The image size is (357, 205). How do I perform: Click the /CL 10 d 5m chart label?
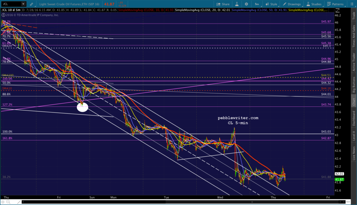(11, 10)
